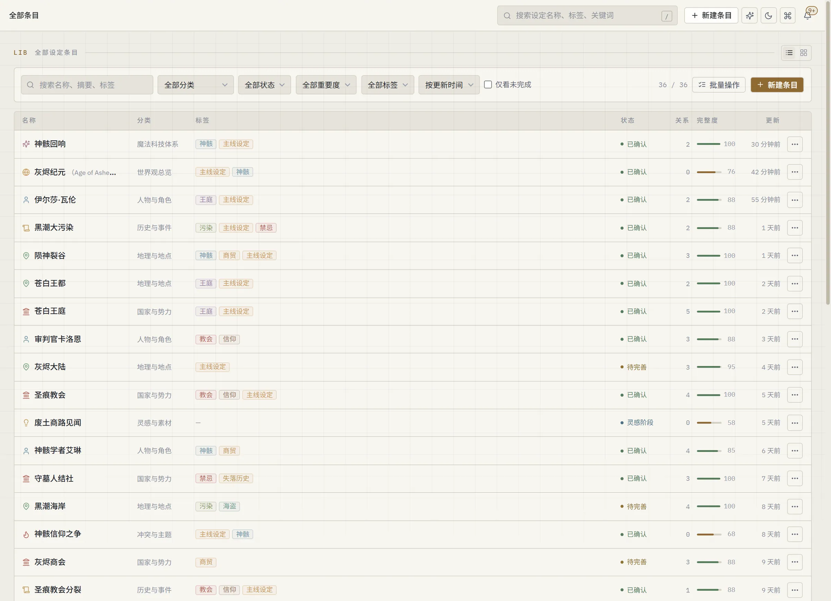Click completeness bar of 灰烬纪元 (76)
Viewport: 831px width, 601px height.
pyautogui.click(x=709, y=172)
